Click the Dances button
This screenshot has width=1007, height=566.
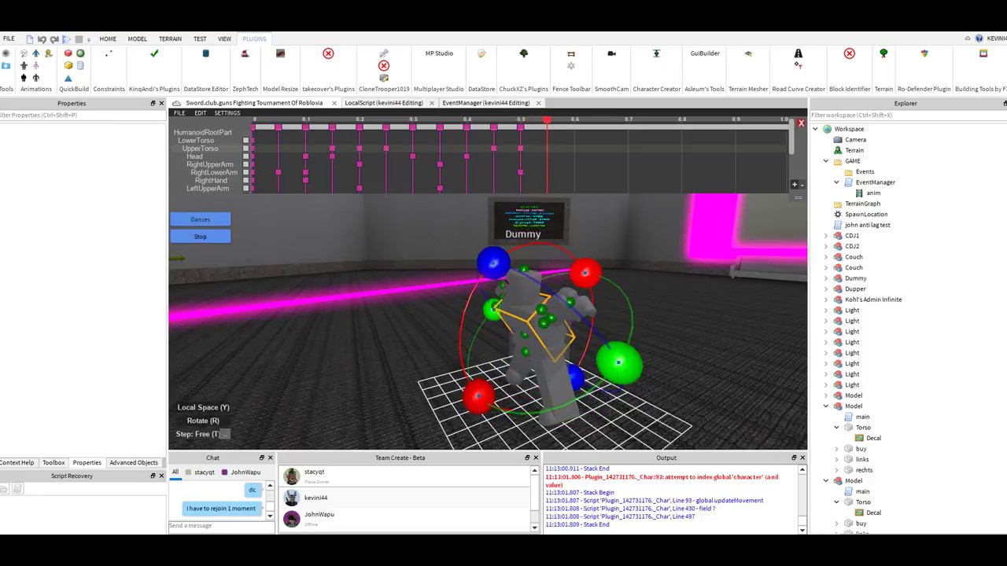pos(201,219)
